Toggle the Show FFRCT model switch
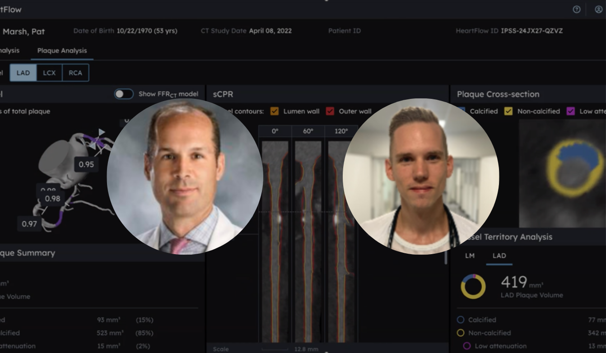Screen dimensions: 606x353 pyautogui.click(x=124, y=94)
